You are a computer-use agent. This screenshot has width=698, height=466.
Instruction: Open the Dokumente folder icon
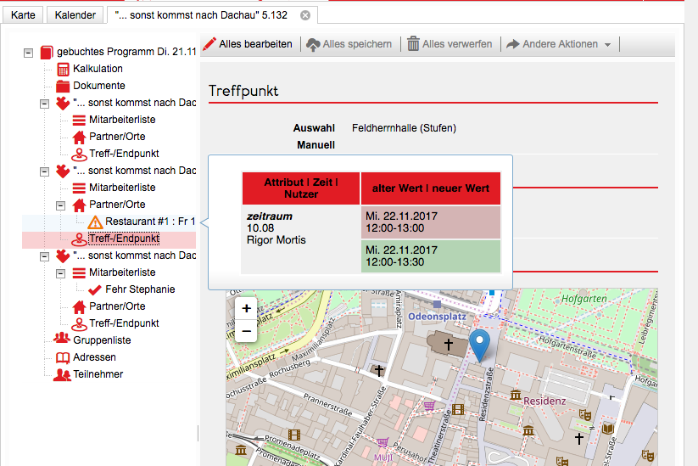(63, 86)
